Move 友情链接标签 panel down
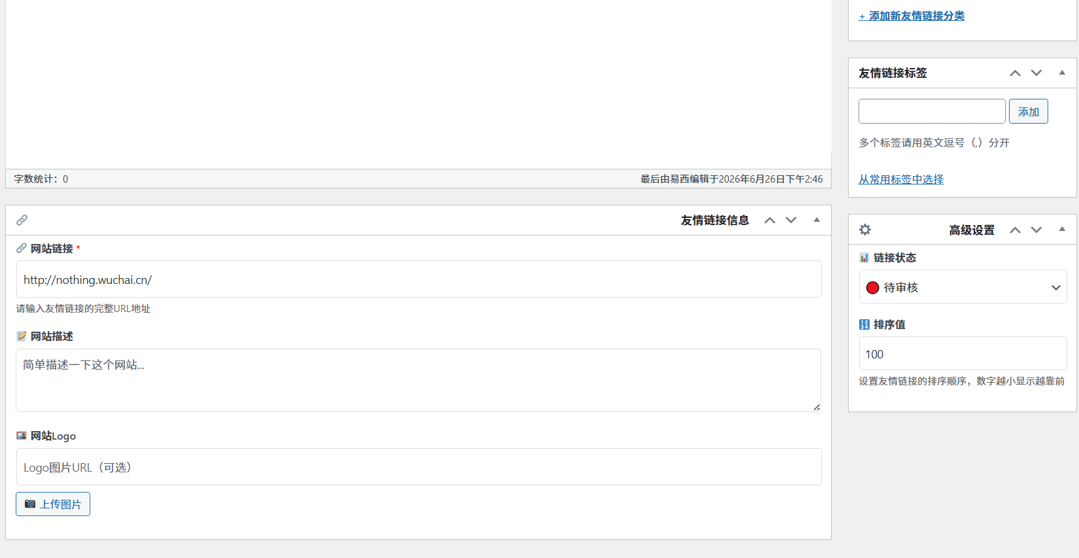The image size is (1079, 558). coord(1036,73)
